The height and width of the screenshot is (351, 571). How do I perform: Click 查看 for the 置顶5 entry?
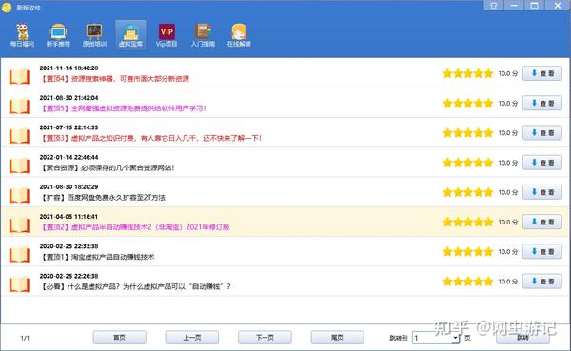pyautogui.click(x=542, y=104)
